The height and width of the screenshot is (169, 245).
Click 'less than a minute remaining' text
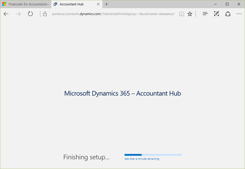(142, 159)
